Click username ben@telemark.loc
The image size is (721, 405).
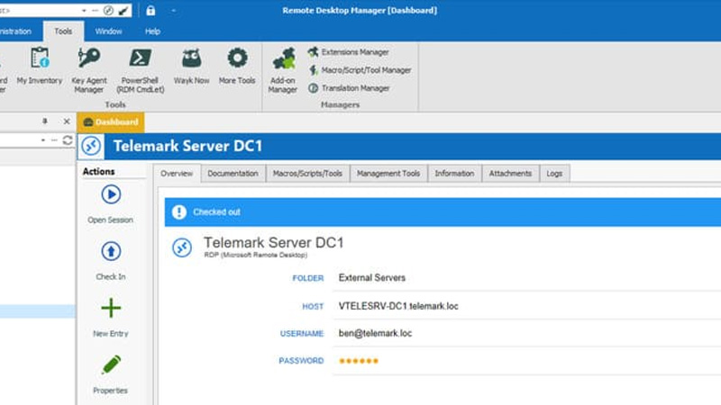coord(375,333)
